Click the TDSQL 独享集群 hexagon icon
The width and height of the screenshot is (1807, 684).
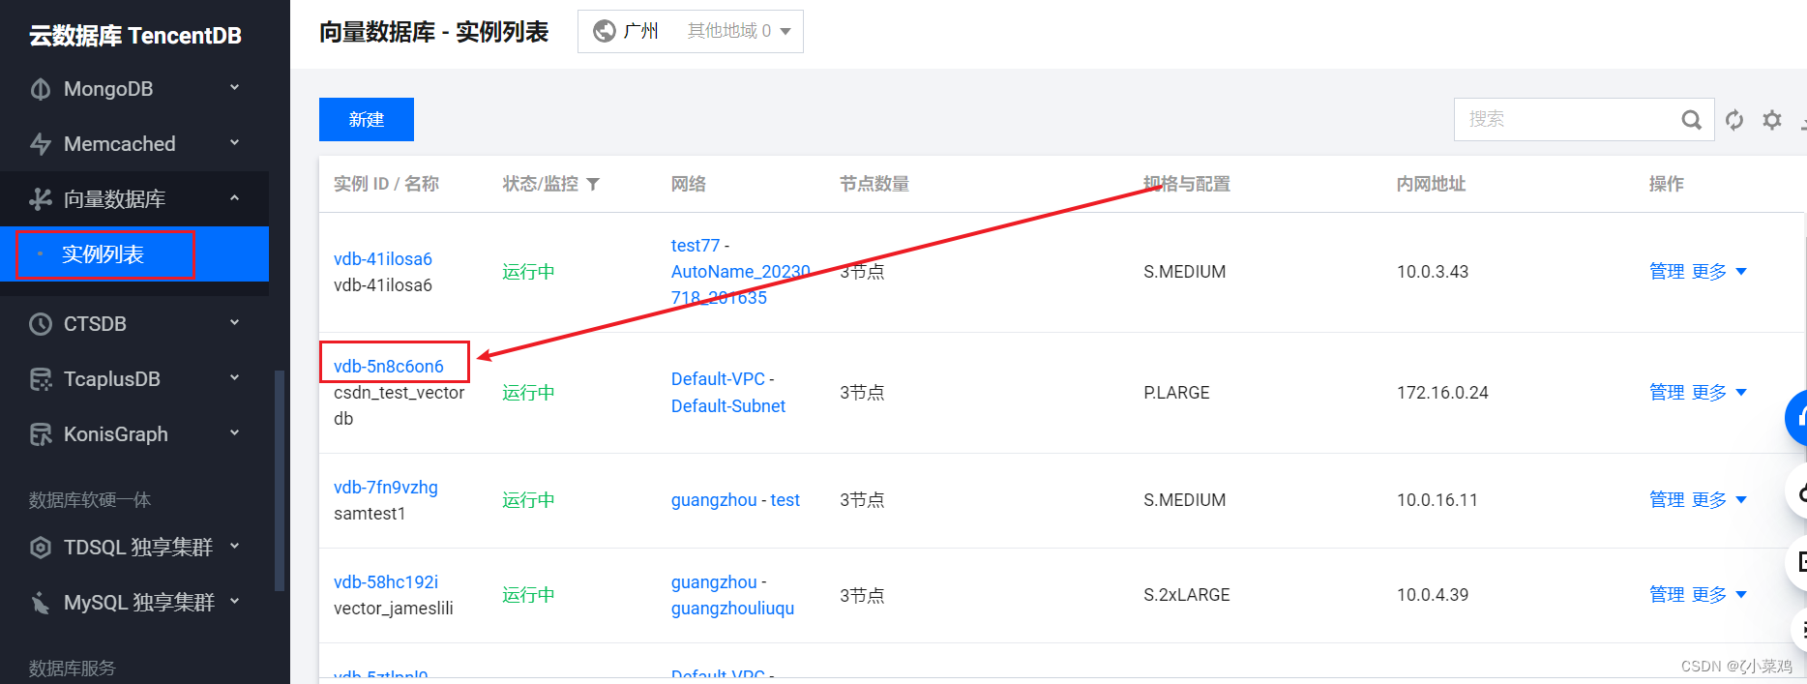[x=41, y=548]
